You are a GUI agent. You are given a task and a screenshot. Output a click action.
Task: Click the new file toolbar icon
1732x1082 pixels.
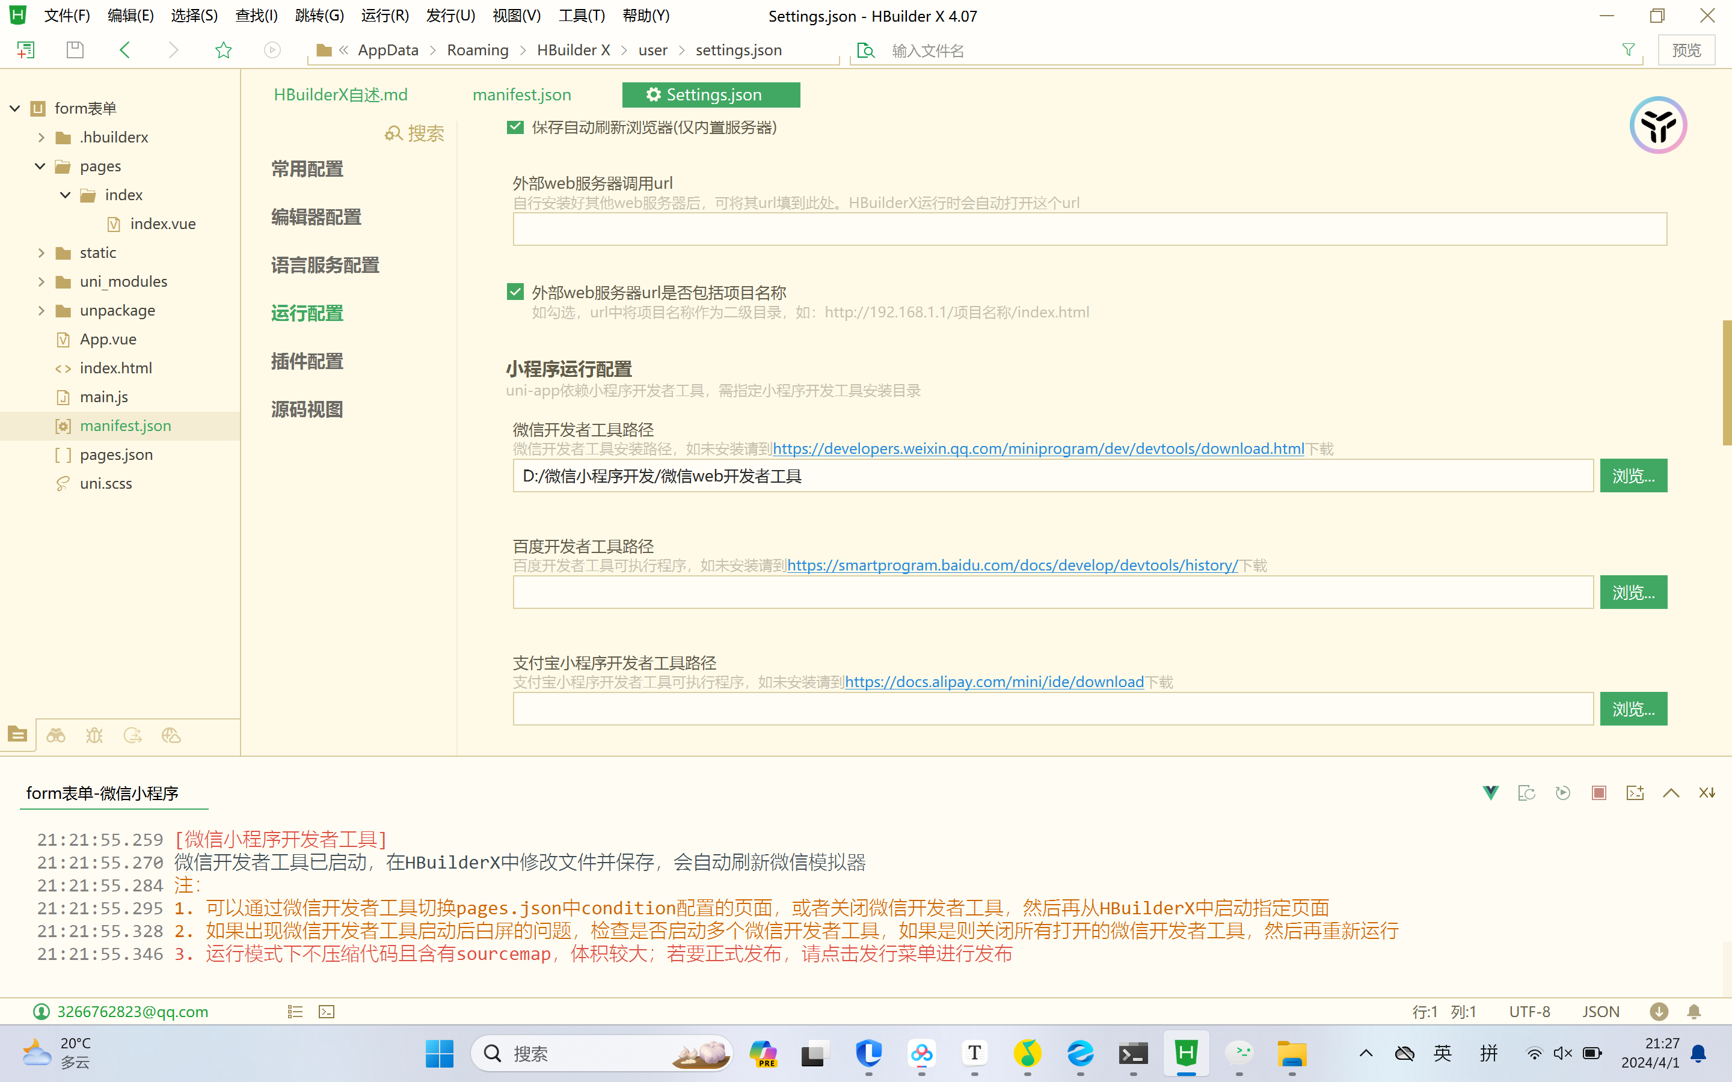point(26,50)
